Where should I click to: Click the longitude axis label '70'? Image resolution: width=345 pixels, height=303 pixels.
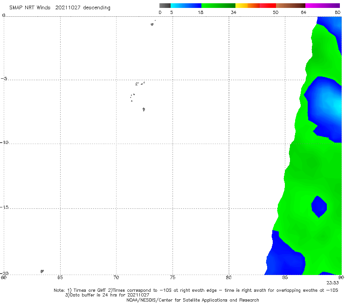pyautogui.click(x=116, y=277)
